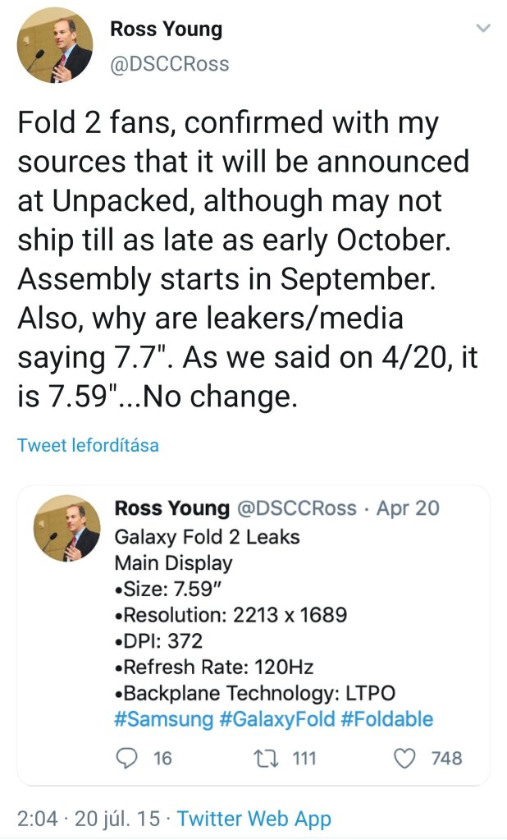Open Ross Young's profile name link
The width and height of the screenshot is (507, 840).
pos(166,30)
